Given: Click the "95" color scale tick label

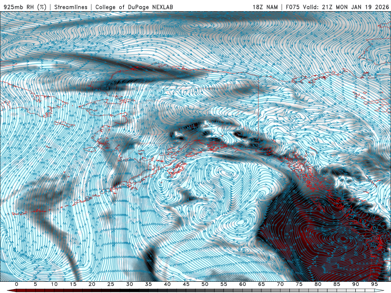Looking at the screenshot, I should [x=374, y=284].
